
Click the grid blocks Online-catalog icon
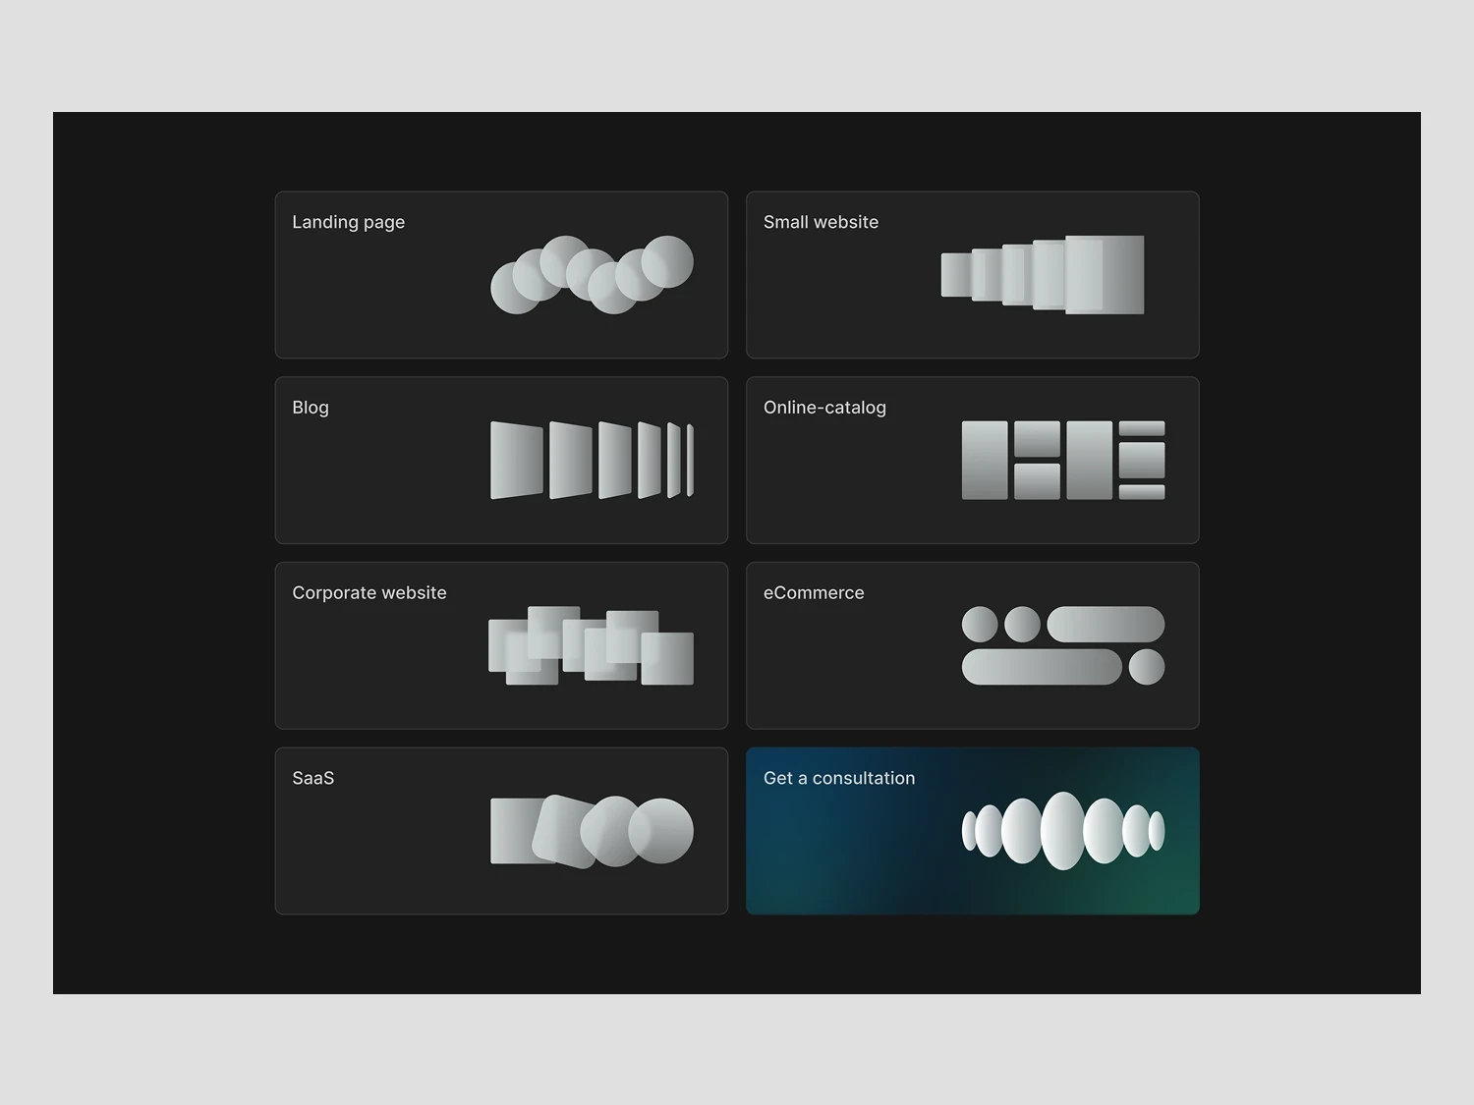coord(1063,460)
